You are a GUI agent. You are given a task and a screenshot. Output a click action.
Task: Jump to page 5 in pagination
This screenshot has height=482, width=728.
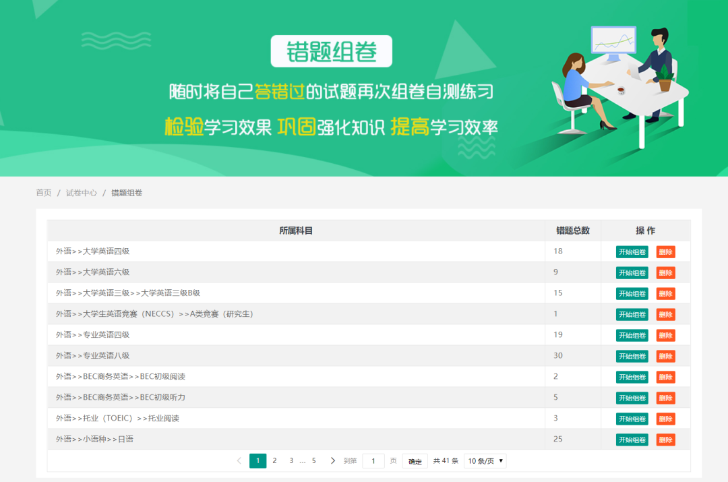point(313,461)
